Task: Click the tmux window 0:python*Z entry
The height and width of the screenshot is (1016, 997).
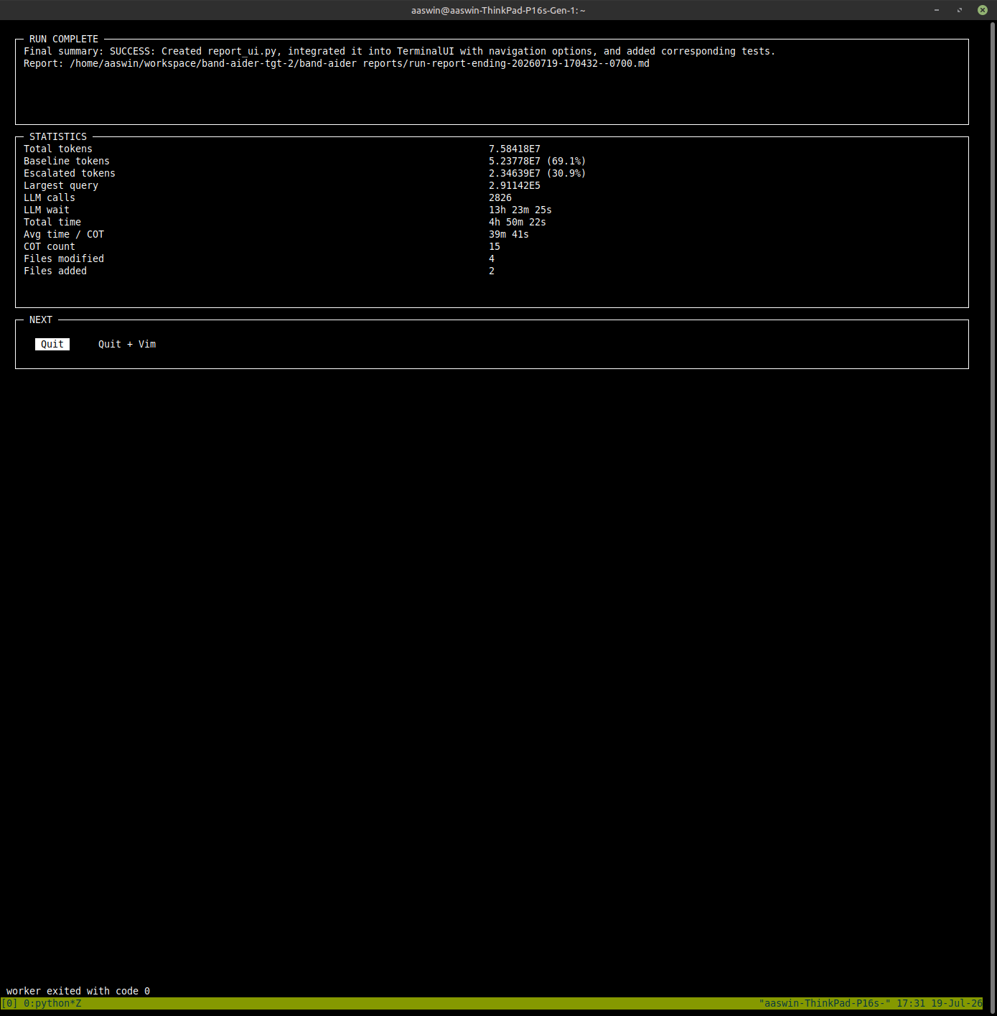Action: 52,1003
